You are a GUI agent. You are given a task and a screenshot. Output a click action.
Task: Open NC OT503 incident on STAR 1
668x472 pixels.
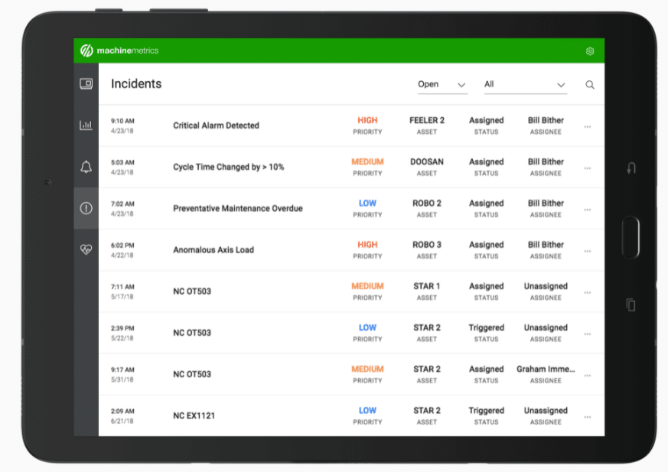tap(192, 291)
